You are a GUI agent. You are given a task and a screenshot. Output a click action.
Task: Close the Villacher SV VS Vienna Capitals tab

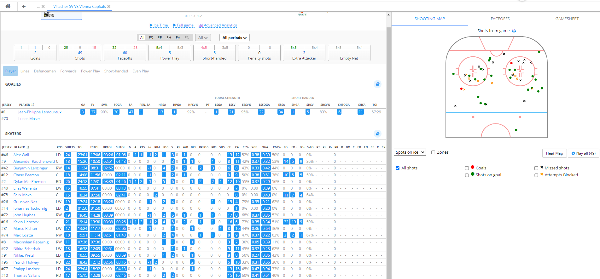(109, 7)
